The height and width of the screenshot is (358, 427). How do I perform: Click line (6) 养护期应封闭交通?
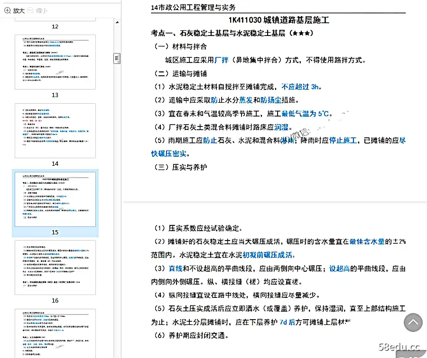click(x=191, y=335)
